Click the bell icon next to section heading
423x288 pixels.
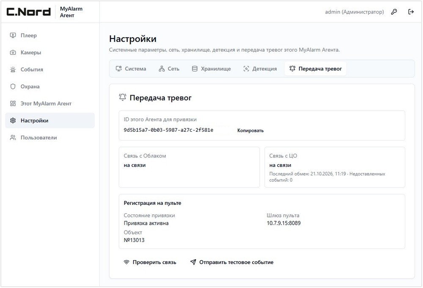[x=123, y=97]
